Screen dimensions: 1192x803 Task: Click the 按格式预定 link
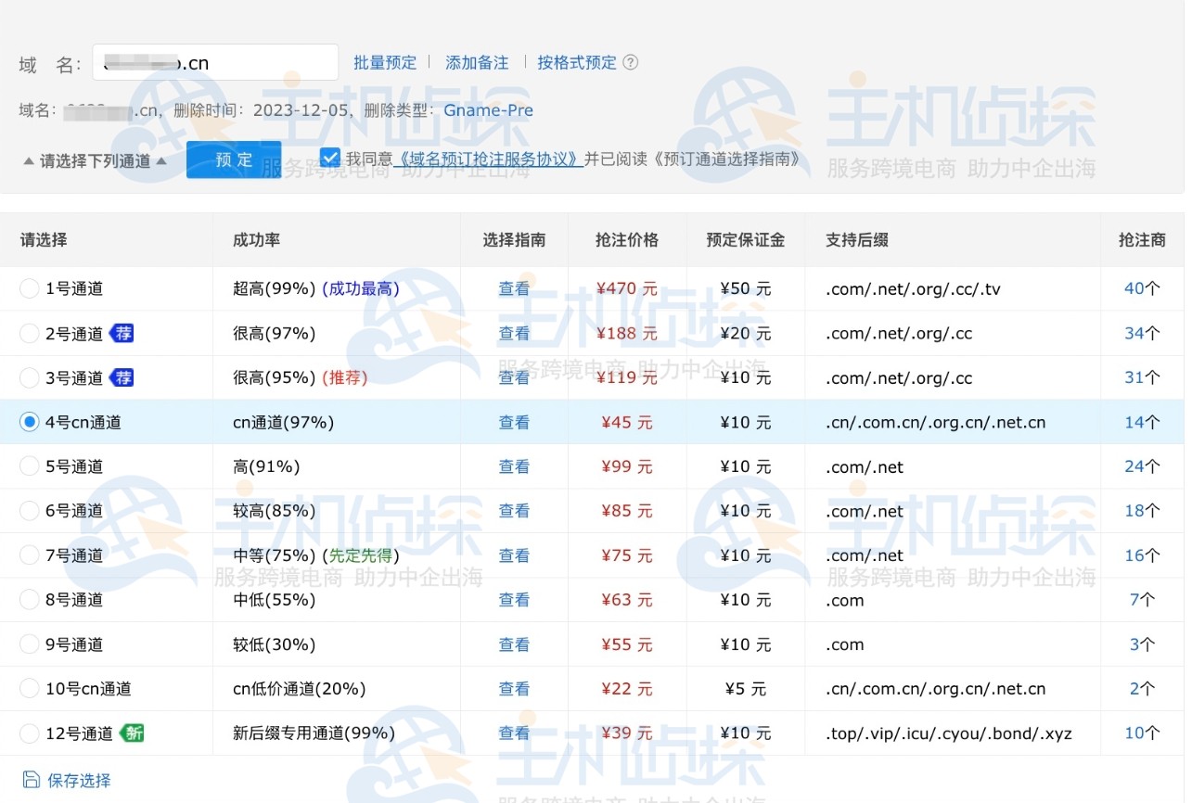[576, 63]
